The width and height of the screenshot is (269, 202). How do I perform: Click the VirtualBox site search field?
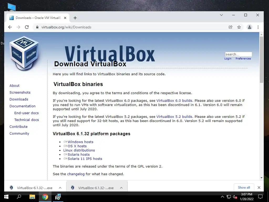[239, 54]
